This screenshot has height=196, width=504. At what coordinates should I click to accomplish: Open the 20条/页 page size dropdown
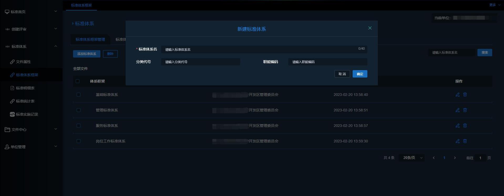click(x=412, y=158)
